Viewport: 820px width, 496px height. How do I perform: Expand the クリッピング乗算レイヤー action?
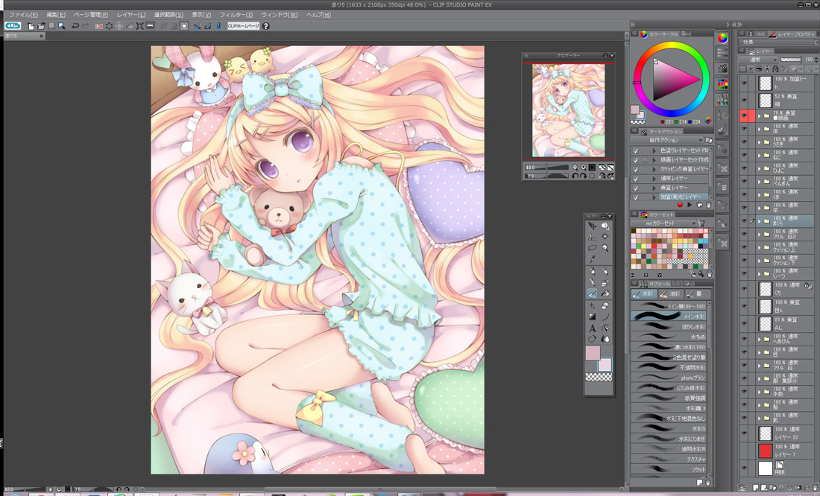pos(654,169)
